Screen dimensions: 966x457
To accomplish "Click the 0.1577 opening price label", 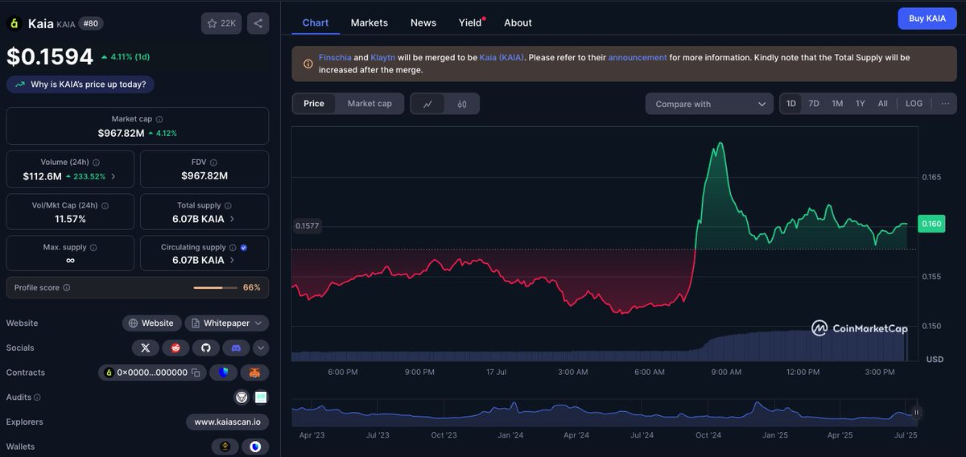I will pos(307,226).
